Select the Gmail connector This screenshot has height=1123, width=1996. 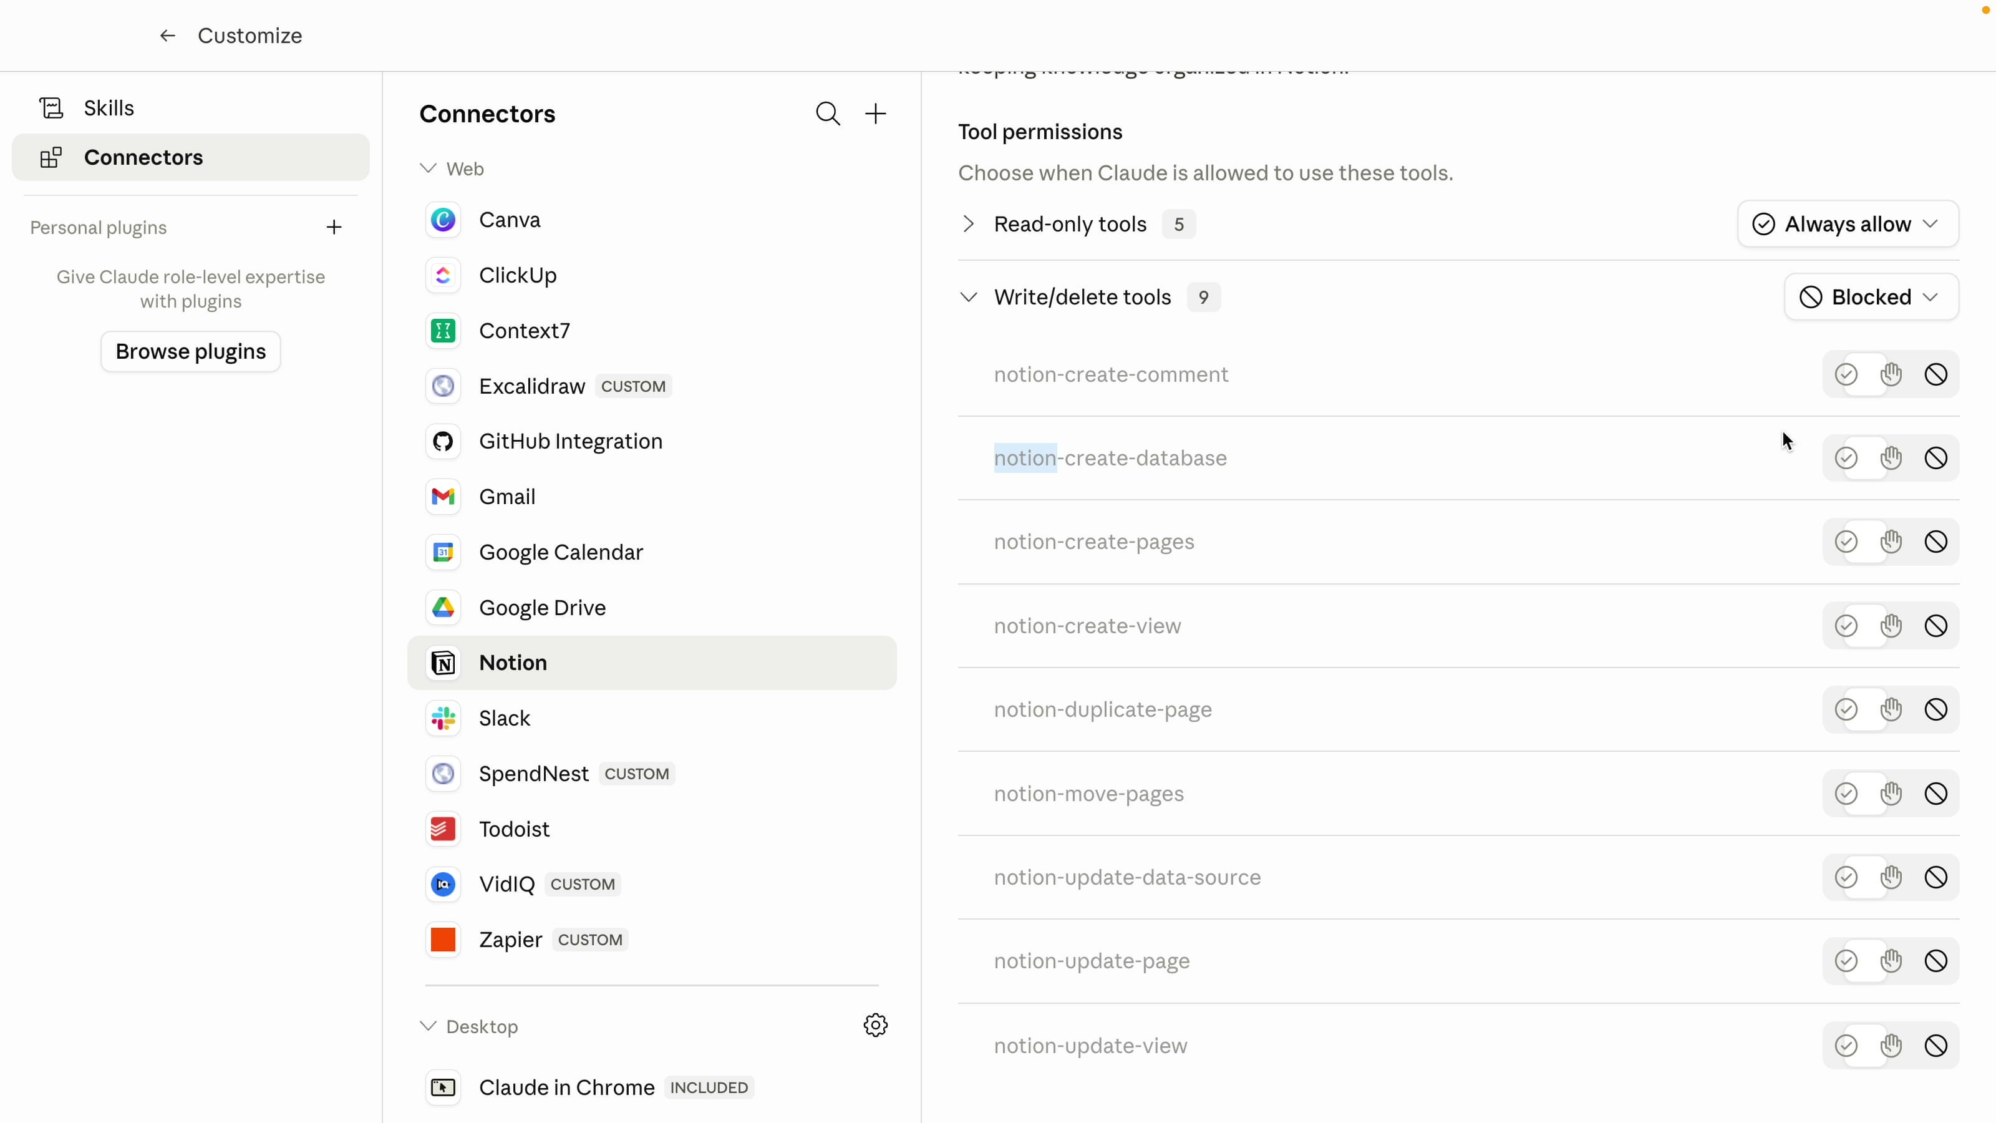click(652, 497)
